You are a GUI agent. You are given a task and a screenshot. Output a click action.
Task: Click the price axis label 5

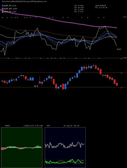pos(121,73)
